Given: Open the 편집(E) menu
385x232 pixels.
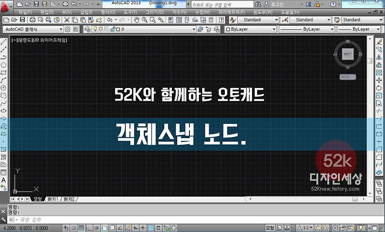Looking at the screenshot, I should pyautogui.click(x=47, y=12).
